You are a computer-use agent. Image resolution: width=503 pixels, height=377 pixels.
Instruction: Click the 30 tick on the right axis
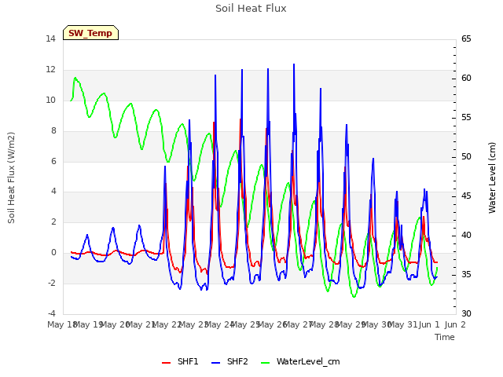point(466,313)
